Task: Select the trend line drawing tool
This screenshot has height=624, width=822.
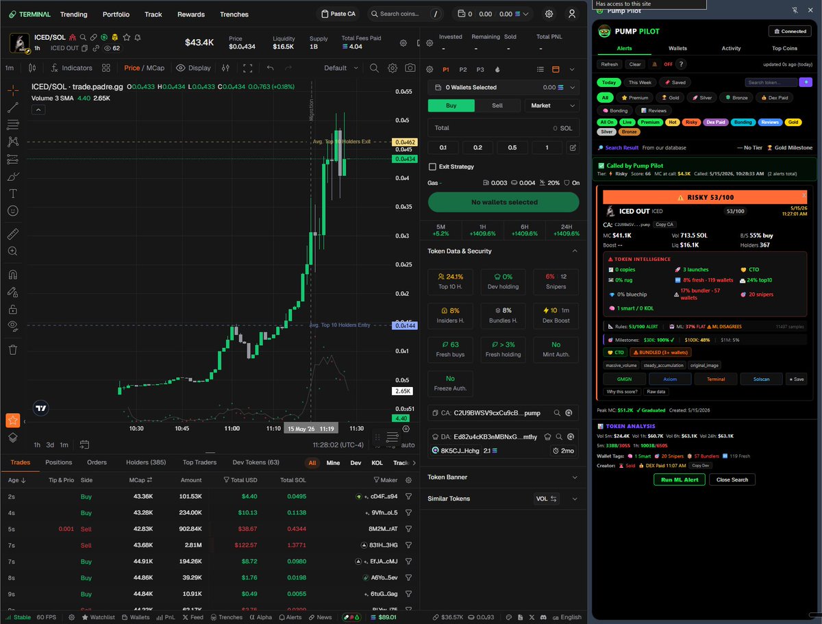Action: 12,108
